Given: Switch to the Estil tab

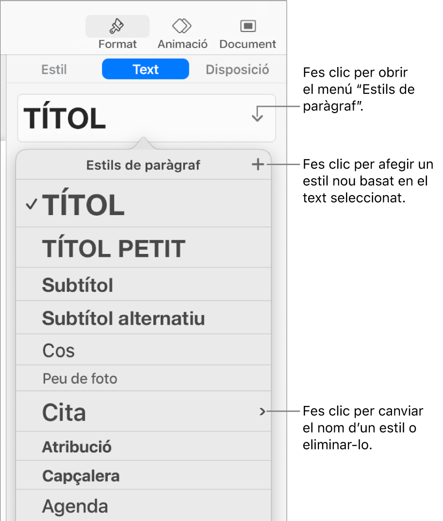Looking at the screenshot, I should 54,69.
